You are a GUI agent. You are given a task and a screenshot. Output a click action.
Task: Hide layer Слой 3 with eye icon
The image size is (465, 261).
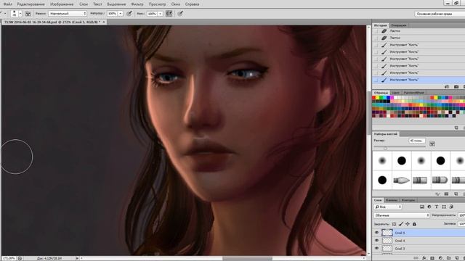tap(376, 249)
